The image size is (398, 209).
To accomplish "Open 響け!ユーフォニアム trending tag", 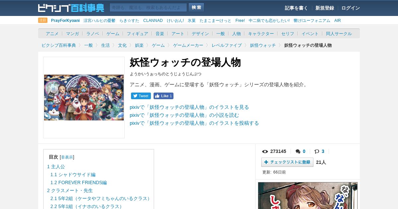I will [312, 21].
